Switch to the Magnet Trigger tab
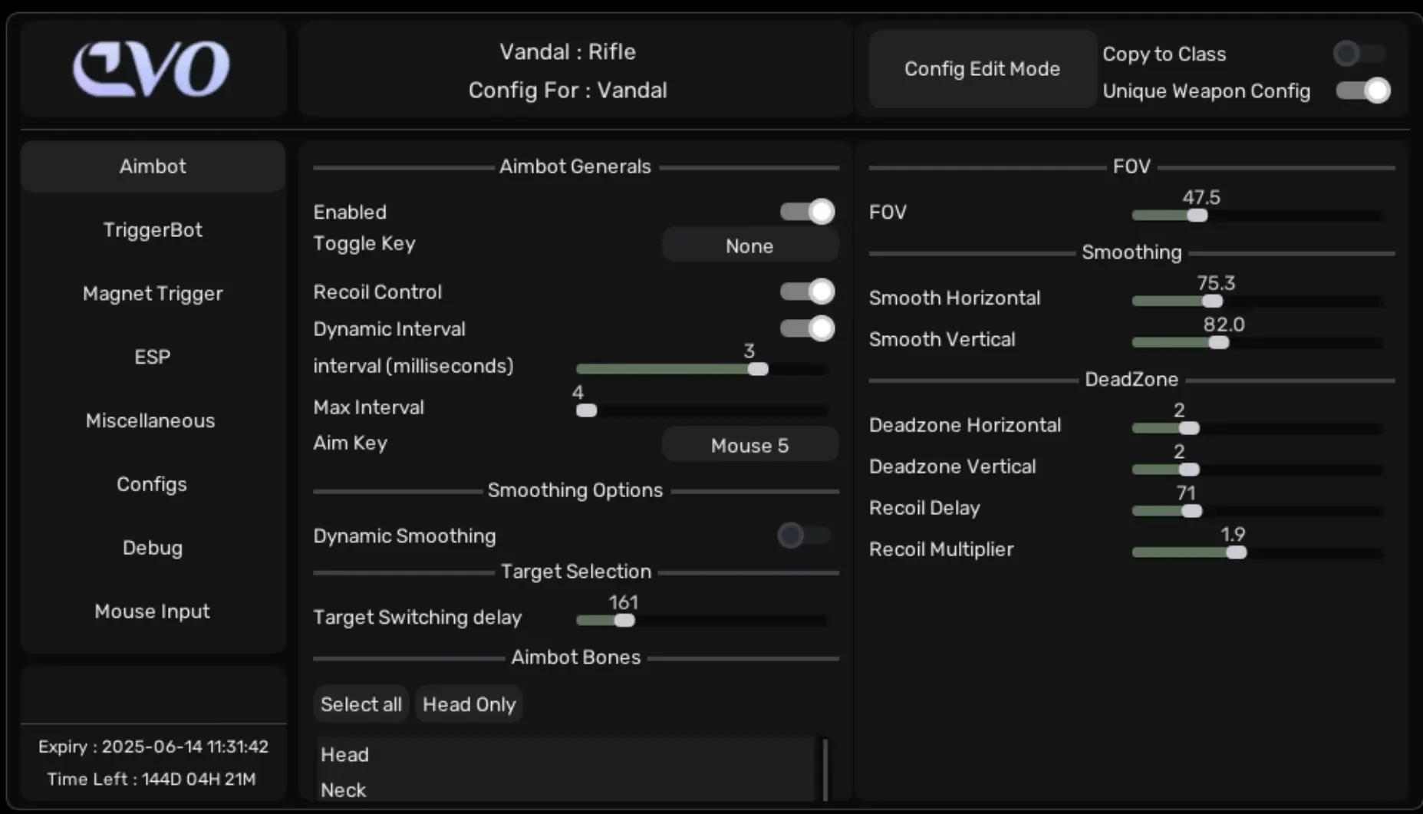Screen dimensions: 1423x814 [153, 294]
